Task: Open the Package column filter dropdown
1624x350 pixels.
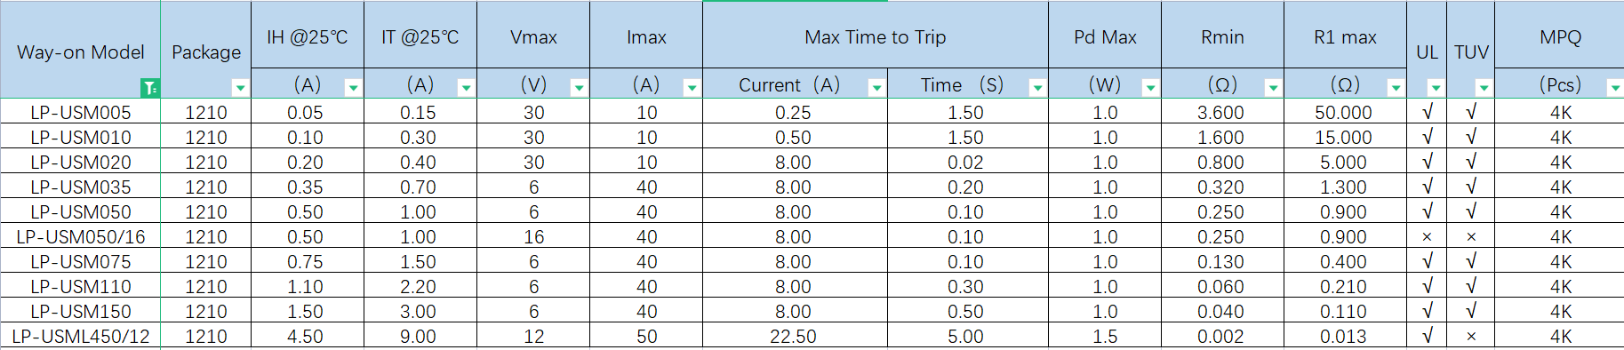Action: [240, 88]
